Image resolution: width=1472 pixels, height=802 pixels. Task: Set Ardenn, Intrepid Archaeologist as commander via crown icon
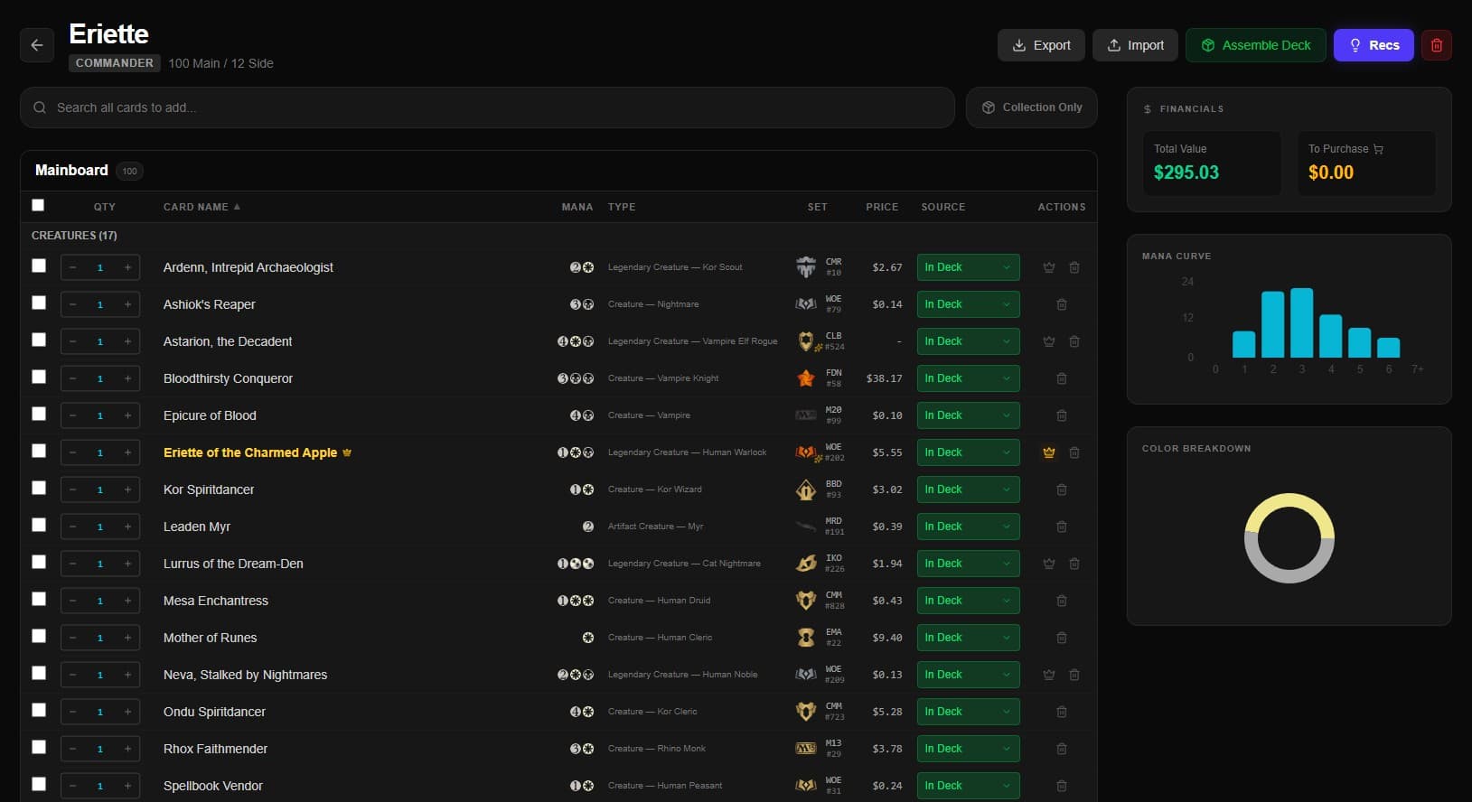tap(1048, 267)
